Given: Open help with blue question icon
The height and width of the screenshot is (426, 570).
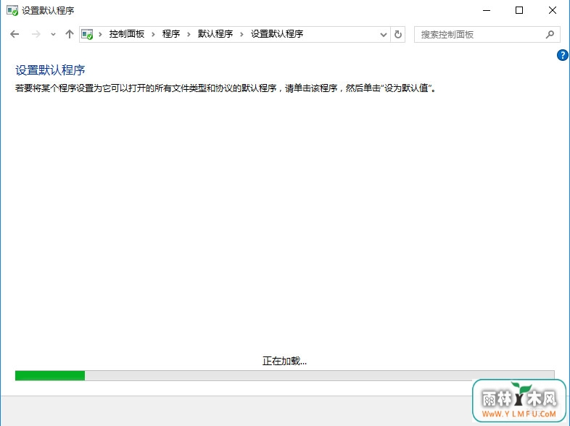Looking at the screenshot, I should tap(562, 55).
